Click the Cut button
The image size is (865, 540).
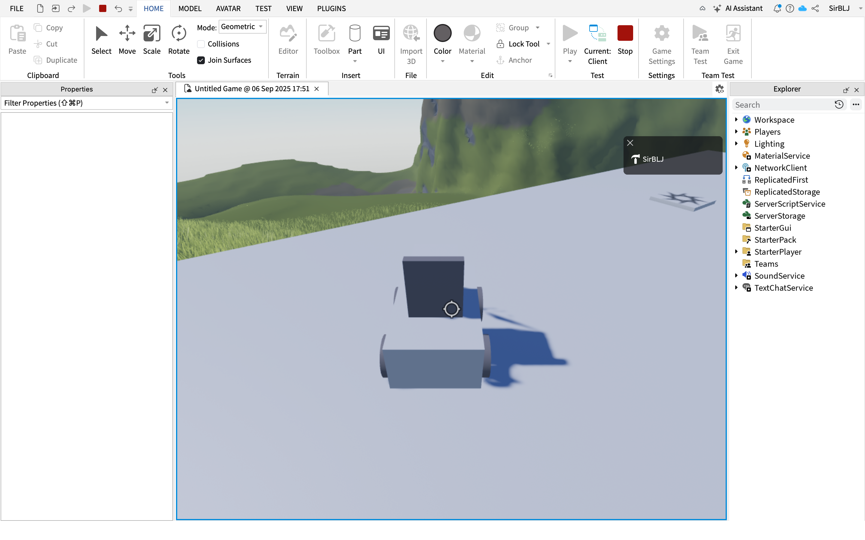[46, 44]
